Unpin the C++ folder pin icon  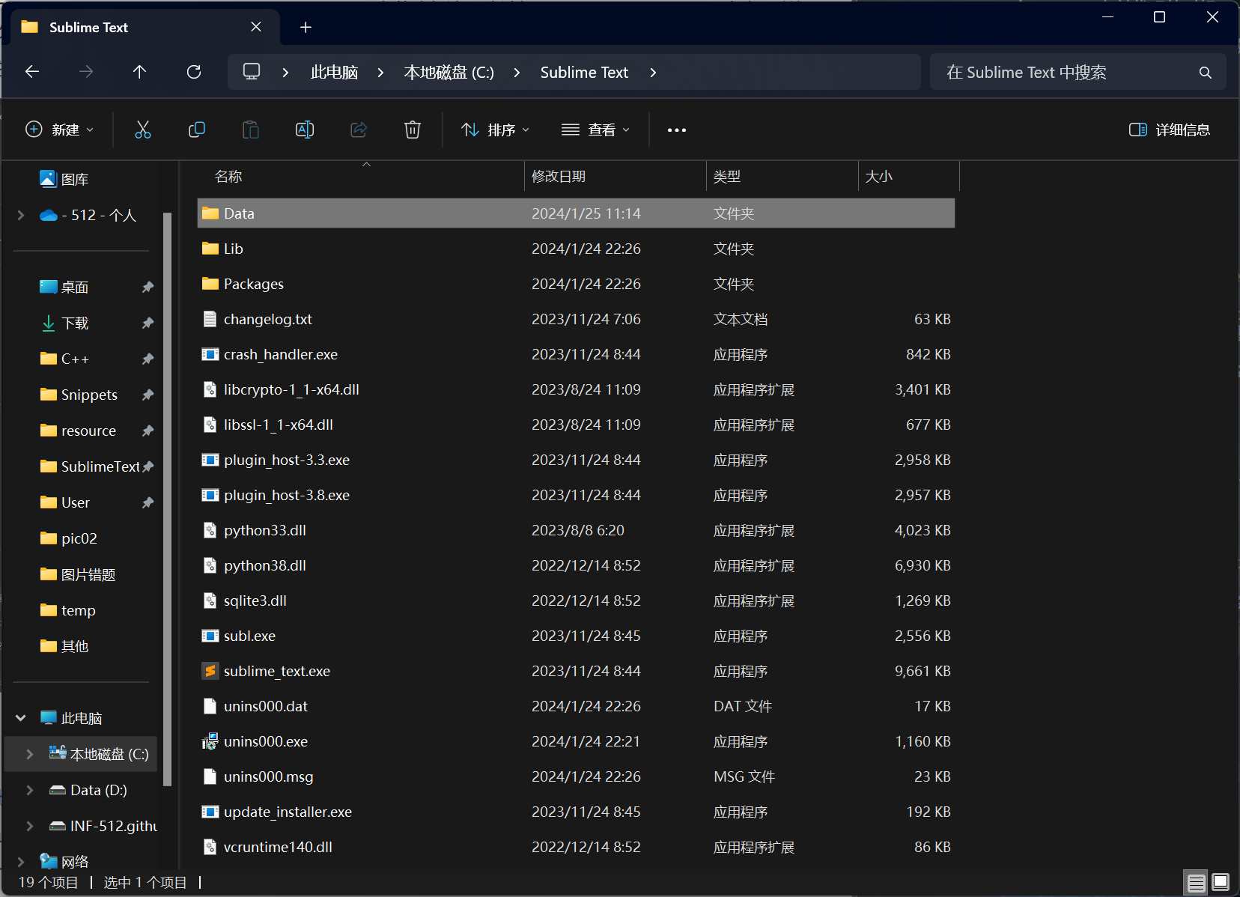[148, 359]
